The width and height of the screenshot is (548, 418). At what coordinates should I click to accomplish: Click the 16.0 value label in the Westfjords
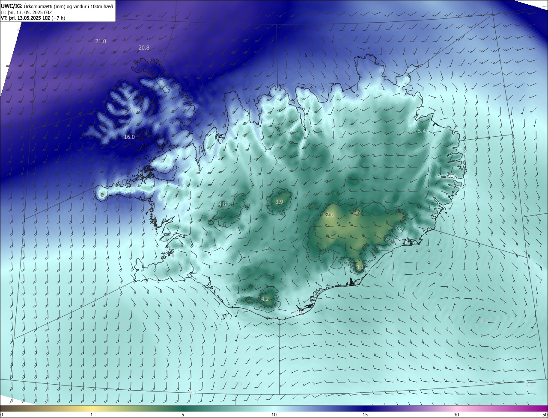pyautogui.click(x=129, y=137)
